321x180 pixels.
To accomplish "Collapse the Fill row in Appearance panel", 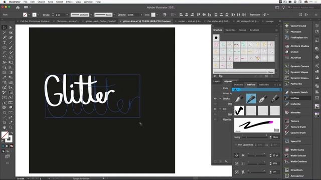I will point(220,109).
